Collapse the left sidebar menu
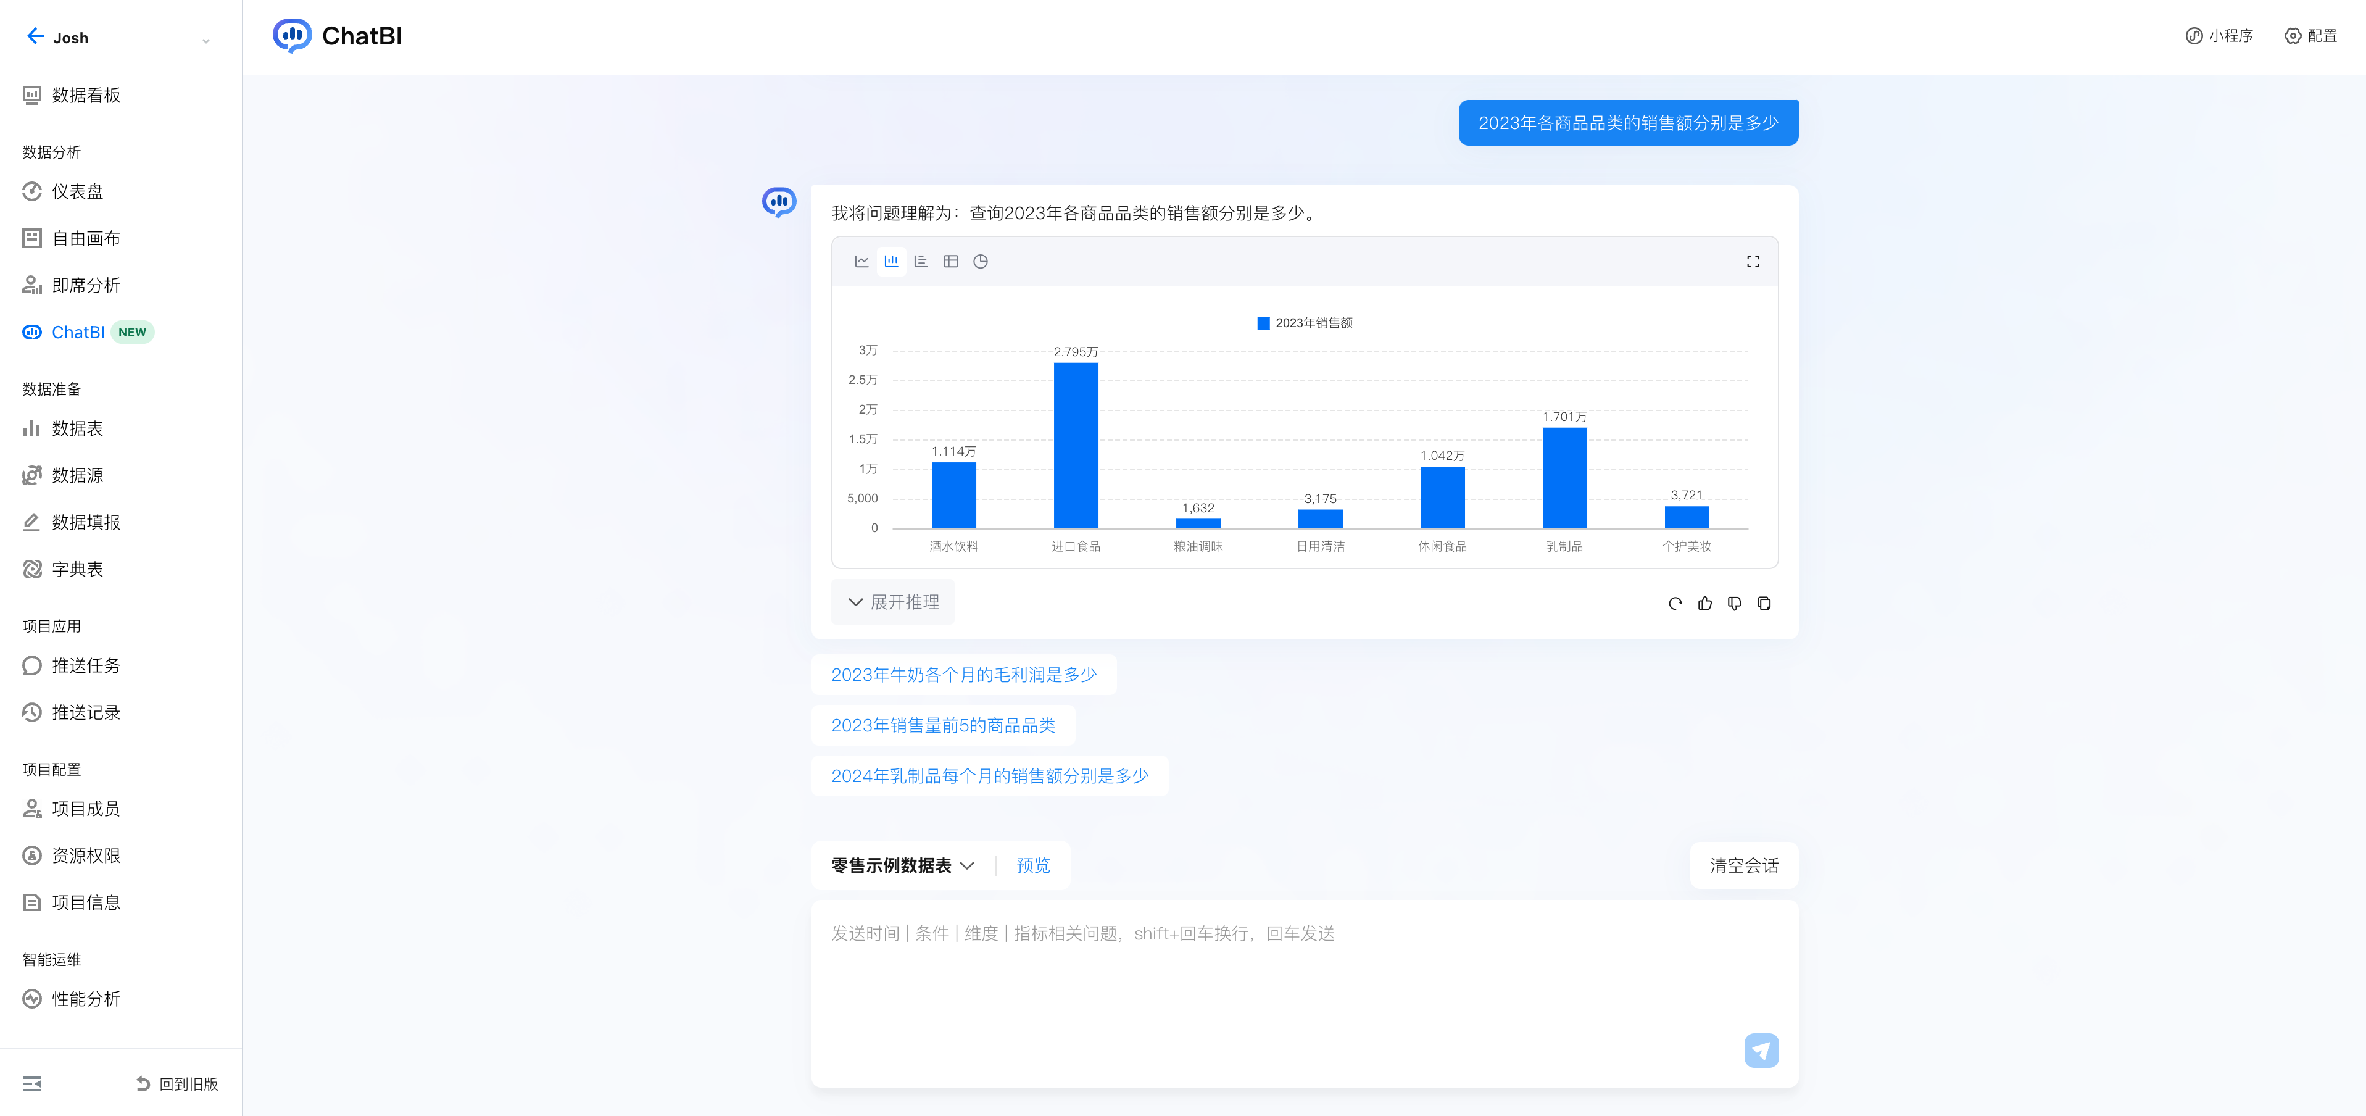 [x=32, y=1084]
